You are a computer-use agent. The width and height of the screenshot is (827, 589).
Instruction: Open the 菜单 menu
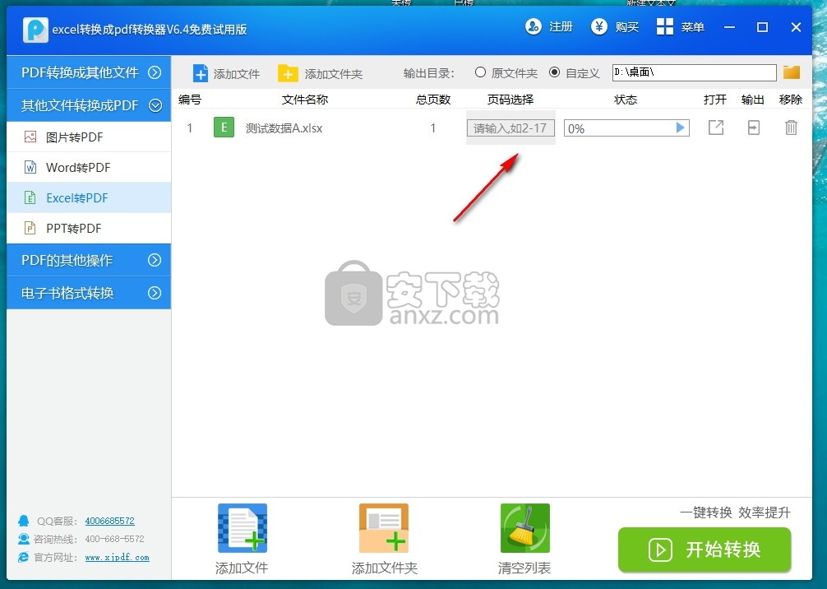coord(681,26)
